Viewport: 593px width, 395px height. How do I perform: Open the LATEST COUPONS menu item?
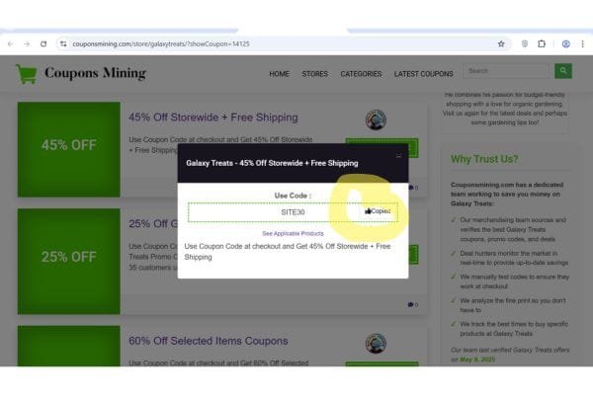pos(424,74)
